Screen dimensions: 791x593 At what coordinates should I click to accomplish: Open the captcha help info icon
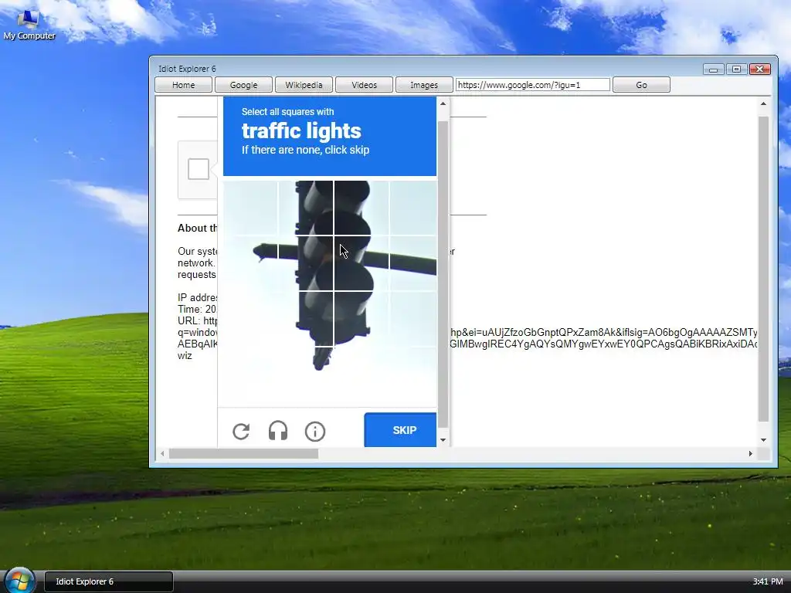point(315,431)
